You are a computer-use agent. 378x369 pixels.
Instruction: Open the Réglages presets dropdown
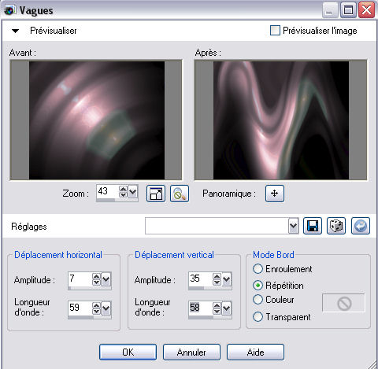(x=293, y=226)
